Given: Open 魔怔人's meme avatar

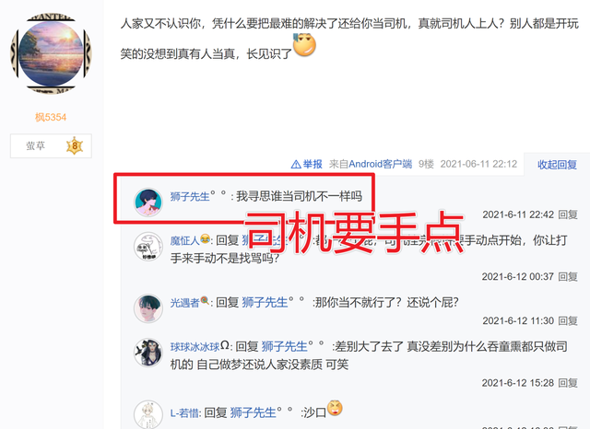Looking at the screenshot, I should tap(148, 247).
